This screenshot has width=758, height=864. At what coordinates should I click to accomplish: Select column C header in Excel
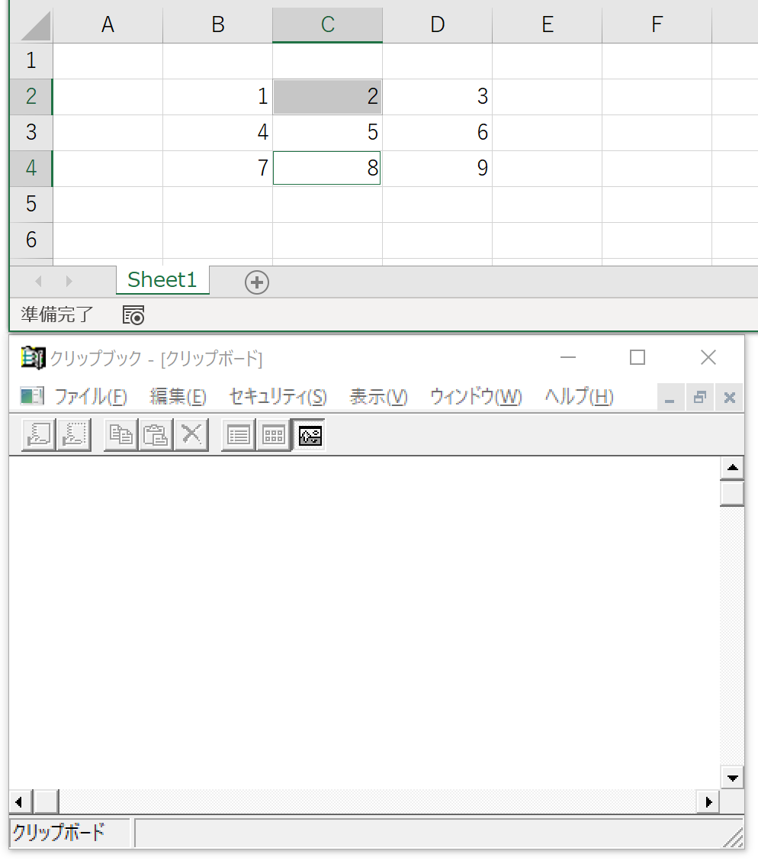tap(328, 24)
